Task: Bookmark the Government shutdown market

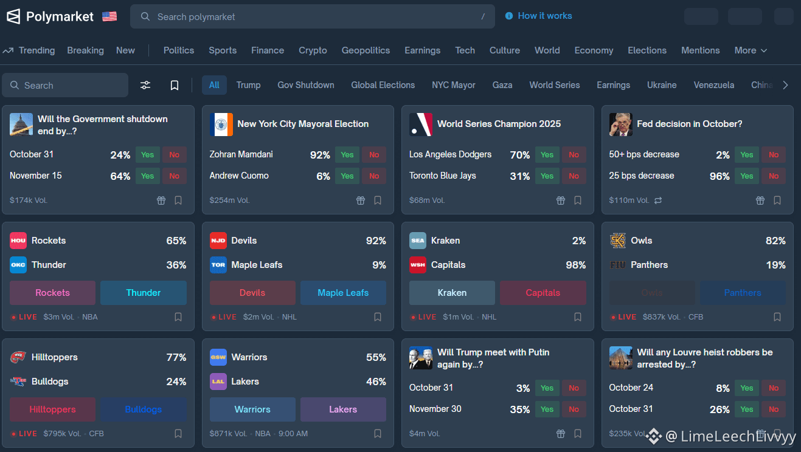Action: (178, 200)
